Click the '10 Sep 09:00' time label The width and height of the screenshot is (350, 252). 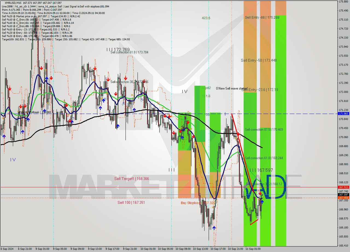183,249
